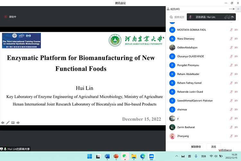The height and width of the screenshot is (161, 241).
Task: Click the 改名 rename button
Action: click(214, 147)
